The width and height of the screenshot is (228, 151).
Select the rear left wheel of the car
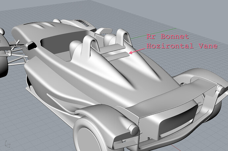pos(89,135)
